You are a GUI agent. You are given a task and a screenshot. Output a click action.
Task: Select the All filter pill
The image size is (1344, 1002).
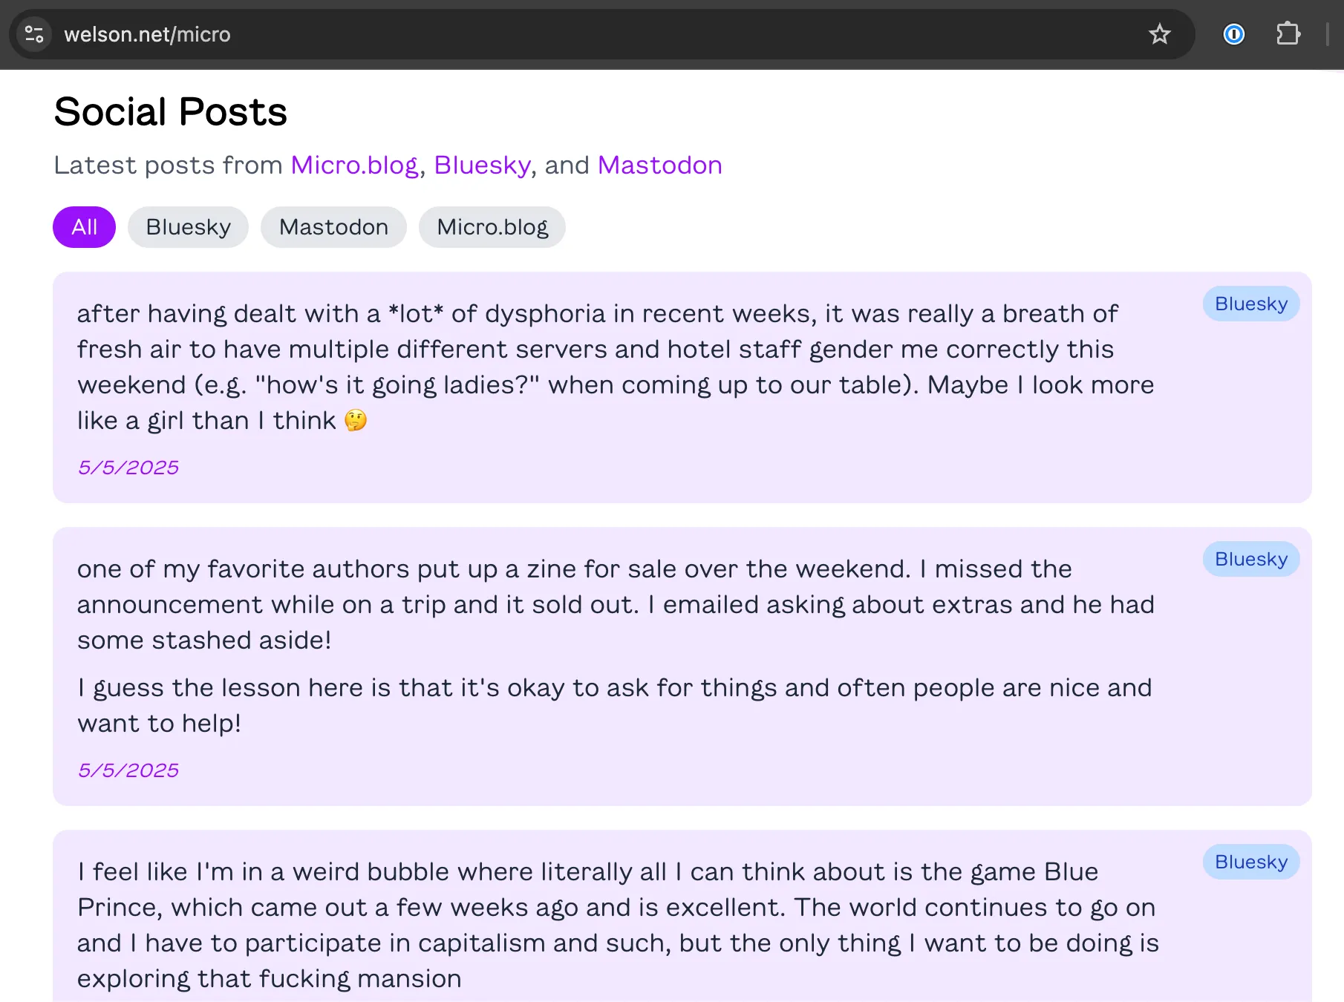point(84,227)
